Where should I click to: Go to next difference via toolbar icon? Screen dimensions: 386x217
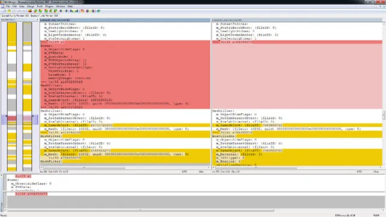point(36,11)
